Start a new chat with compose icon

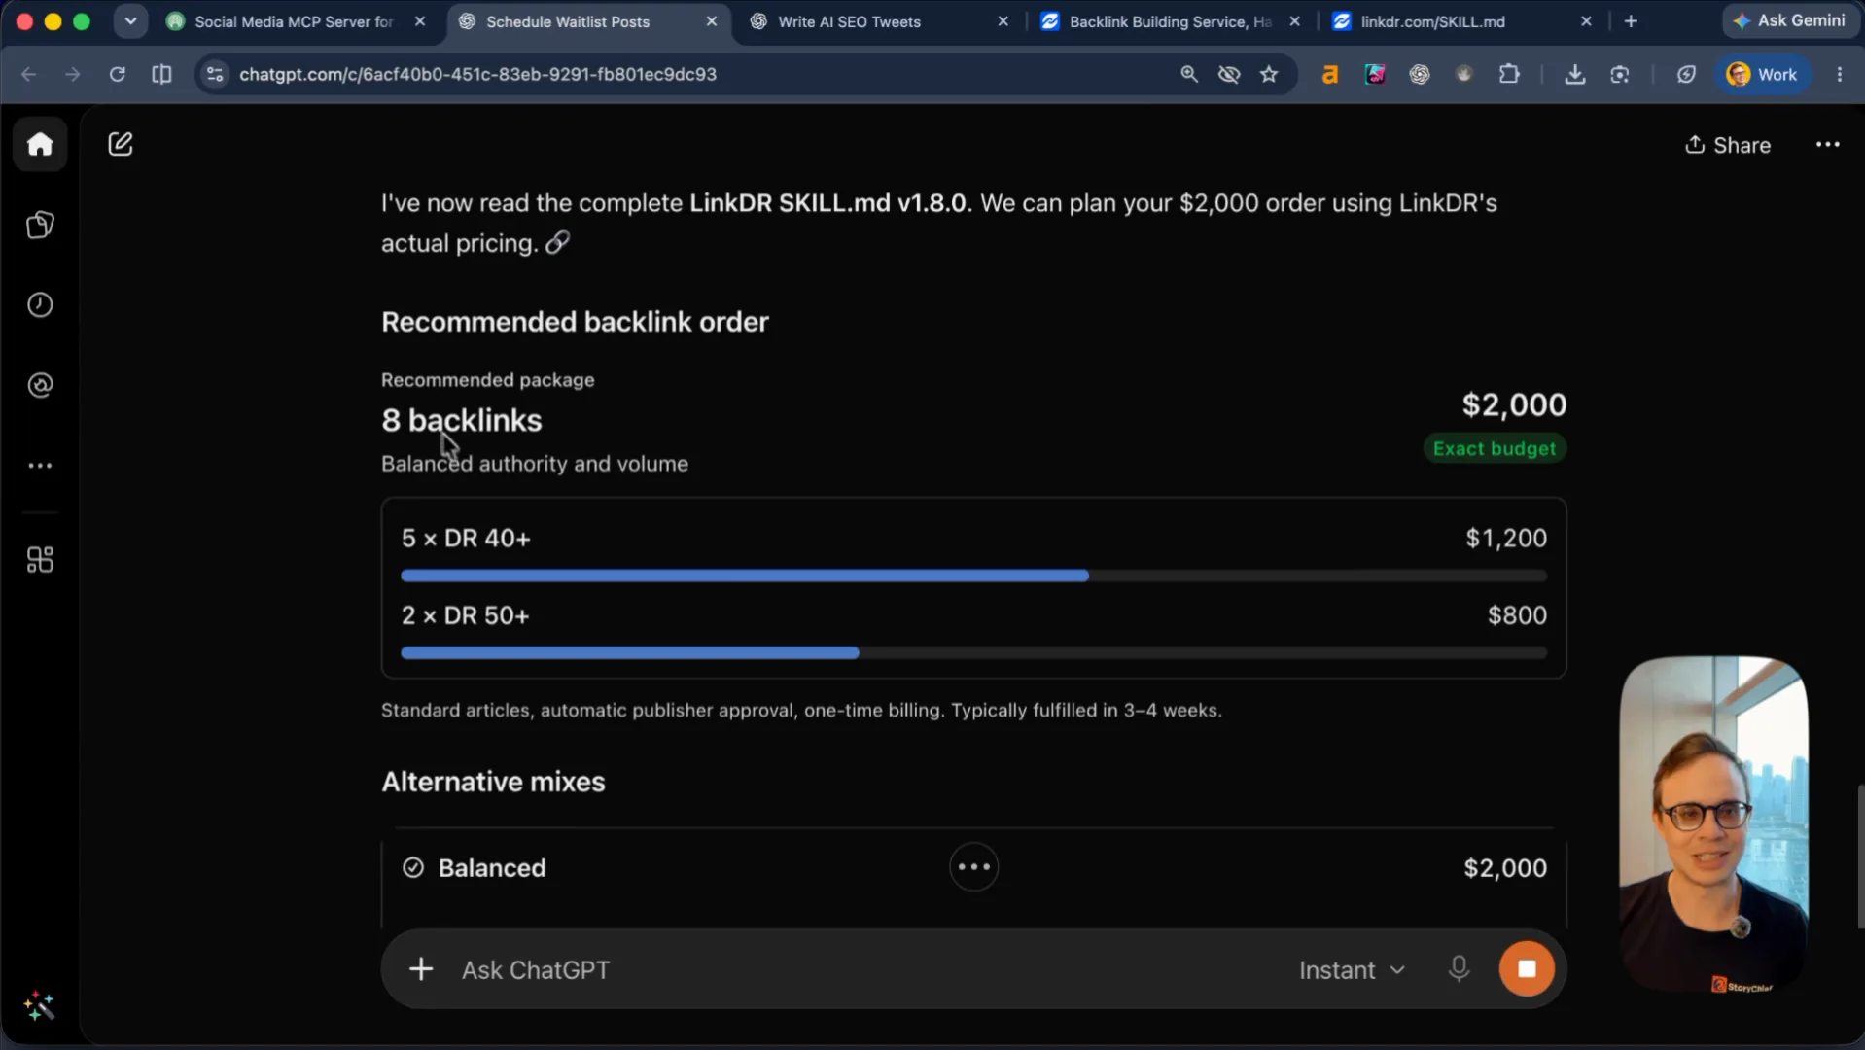pyautogui.click(x=121, y=144)
